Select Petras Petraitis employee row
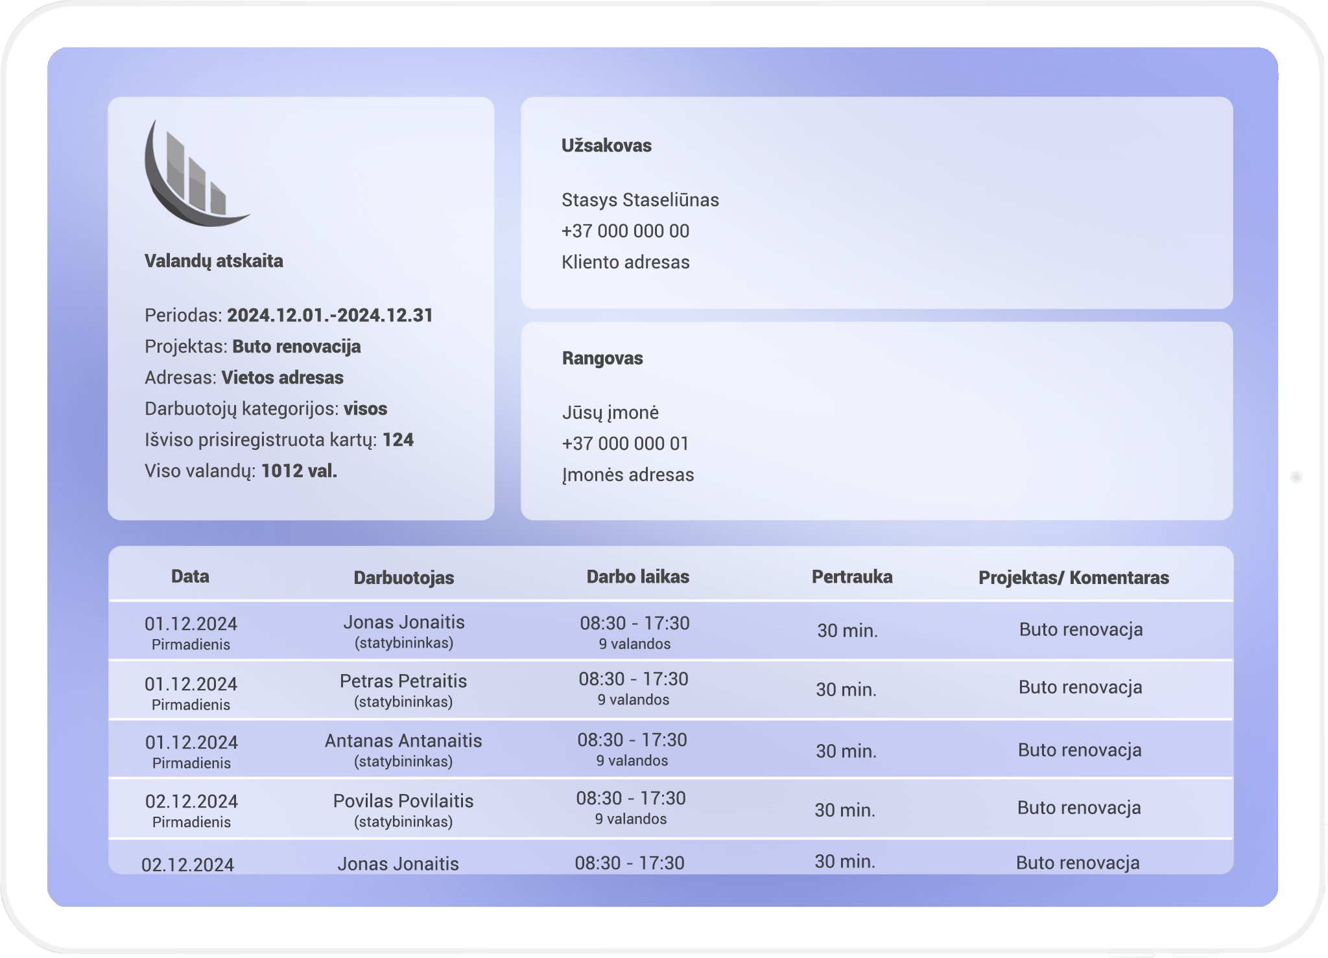The width and height of the screenshot is (1328, 958). pos(403,682)
